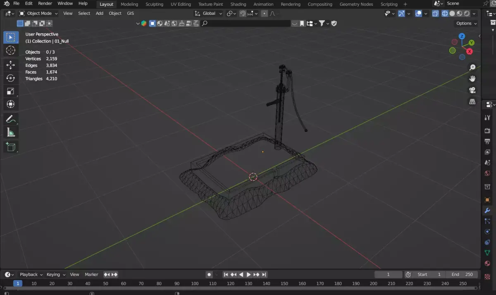Switch to solid viewport shading
Screen dimensions: 496x295
(452, 13)
